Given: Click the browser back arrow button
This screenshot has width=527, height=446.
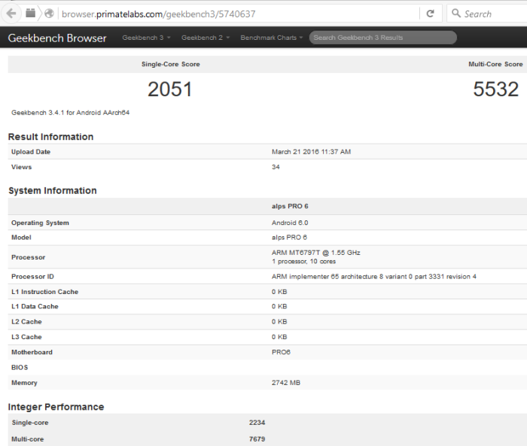Looking at the screenshot, I should pos(11,14).
